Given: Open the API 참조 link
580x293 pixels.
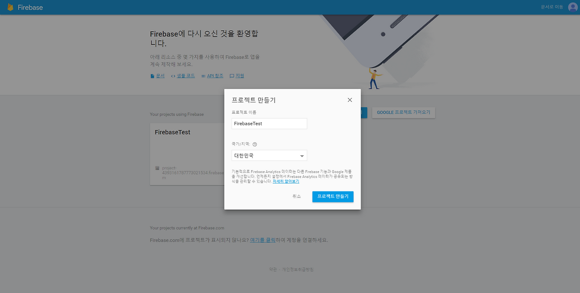Looking at the screenshot, I should [x=215, y=76].
